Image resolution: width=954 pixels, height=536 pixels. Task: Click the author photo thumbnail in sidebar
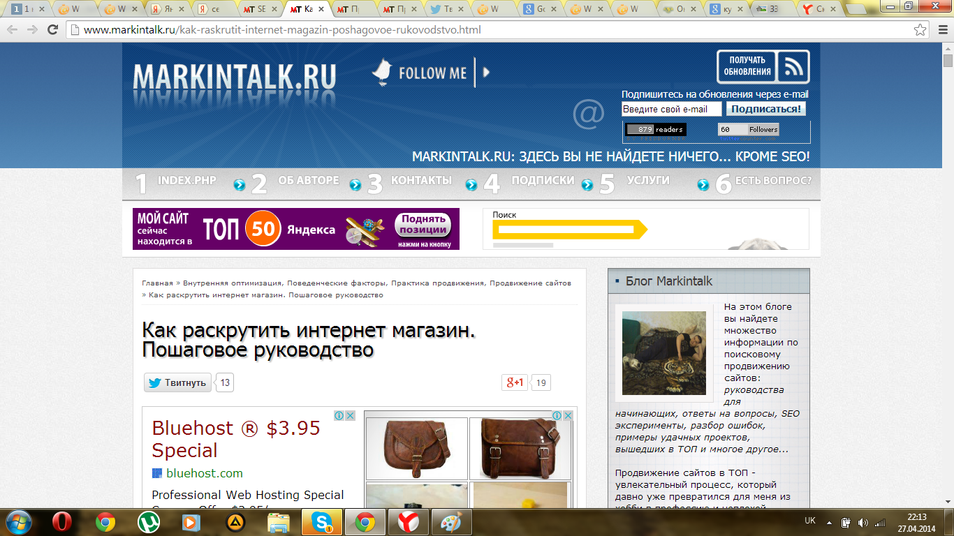pos(664,353)
